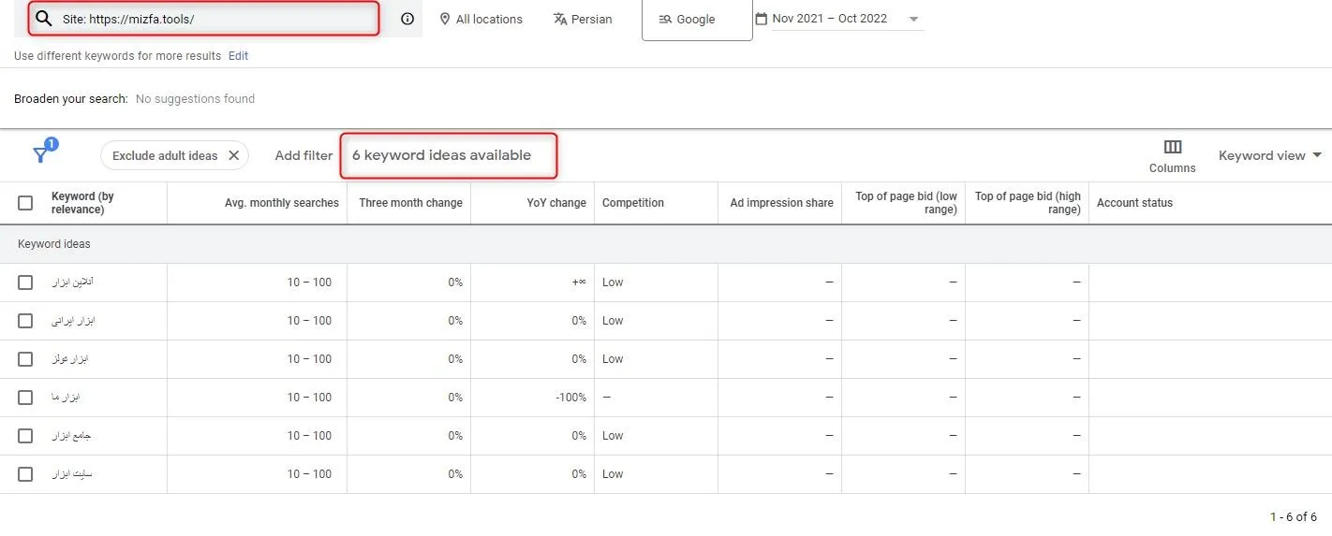Screen dimensions: 1332x536
Task: Click the 1 - 6 of 6 pagination text
Action: click(1294, 517)
